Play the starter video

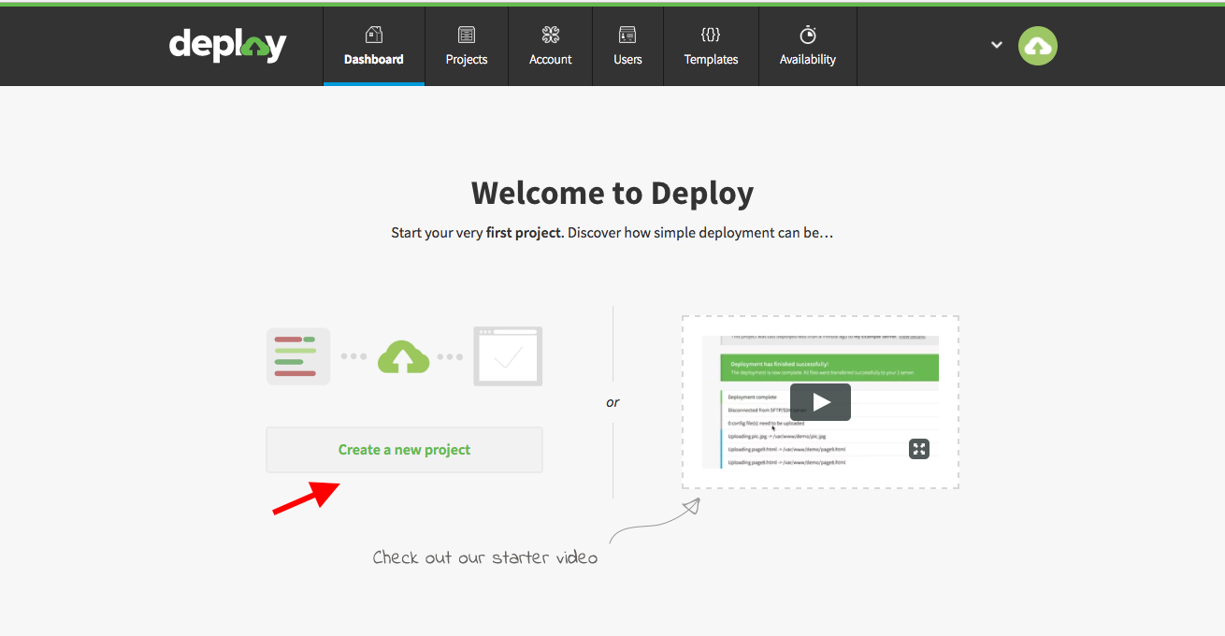click(820, 402)
